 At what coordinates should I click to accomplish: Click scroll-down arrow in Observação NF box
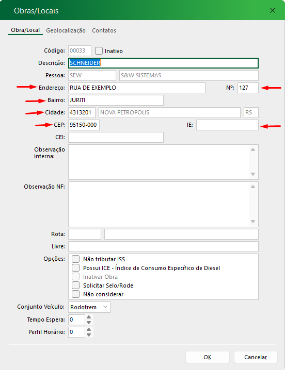coord(253,222)
